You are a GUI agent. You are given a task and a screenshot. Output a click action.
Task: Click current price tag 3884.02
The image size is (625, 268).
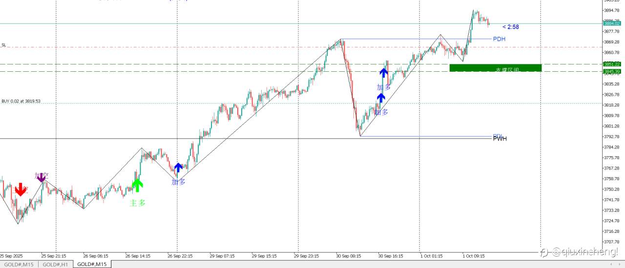(x=612, y=23)
